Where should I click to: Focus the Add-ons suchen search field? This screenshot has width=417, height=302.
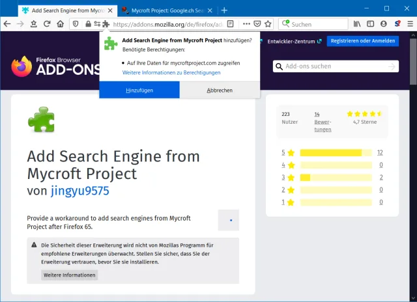click(x=338, y=66)
